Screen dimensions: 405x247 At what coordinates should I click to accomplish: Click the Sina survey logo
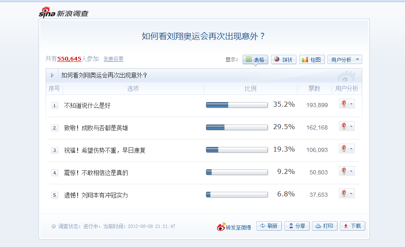click(x=63, y=12)
